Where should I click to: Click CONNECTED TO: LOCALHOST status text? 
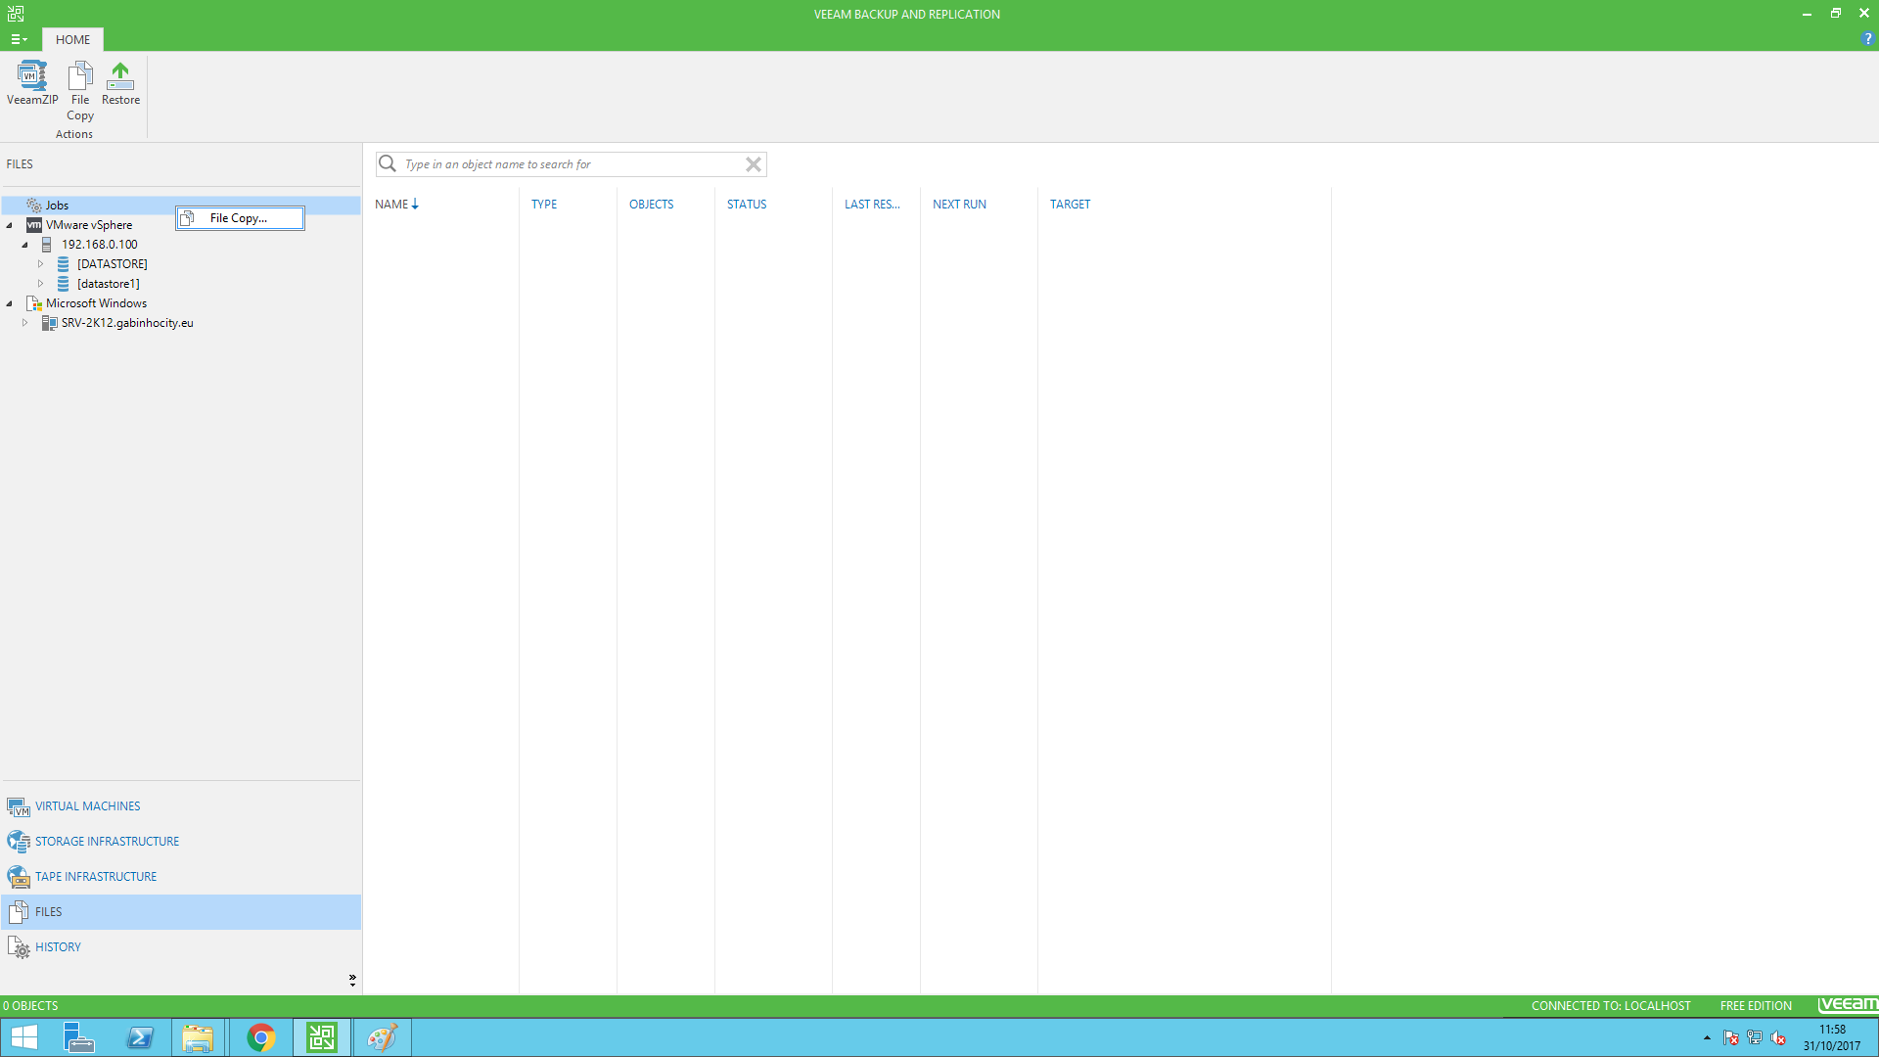[1611, 1006]
